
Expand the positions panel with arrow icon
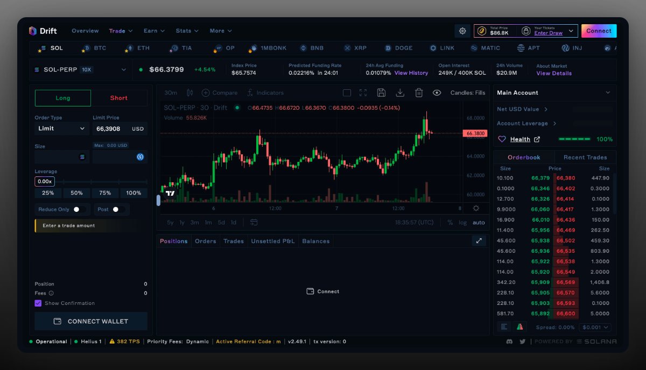[479, 241]
